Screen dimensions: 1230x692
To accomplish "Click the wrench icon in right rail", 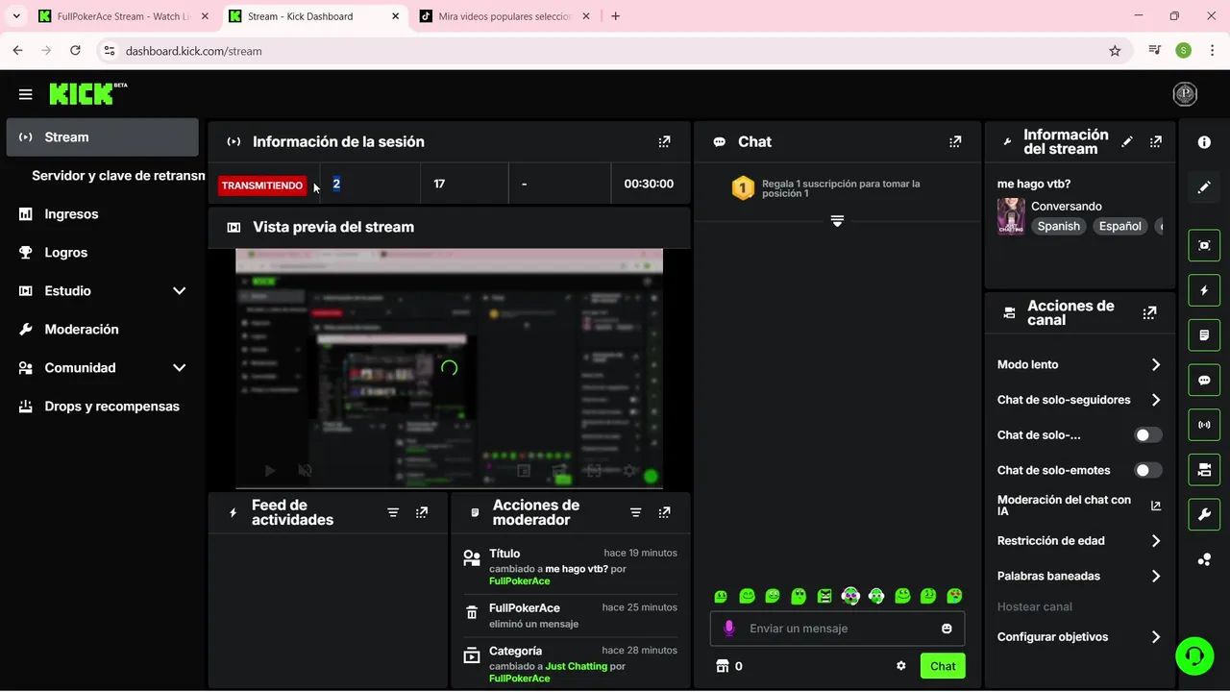I will [1204, 514].
